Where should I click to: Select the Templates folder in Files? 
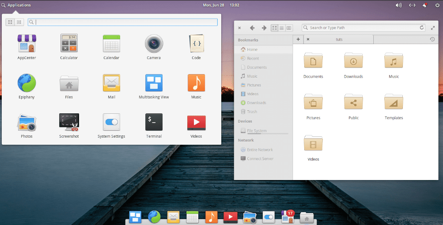[394, 106]
